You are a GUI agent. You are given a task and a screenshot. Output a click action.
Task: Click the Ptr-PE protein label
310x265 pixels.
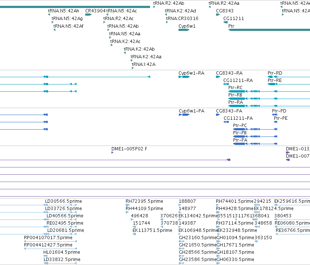click(281, 118)
